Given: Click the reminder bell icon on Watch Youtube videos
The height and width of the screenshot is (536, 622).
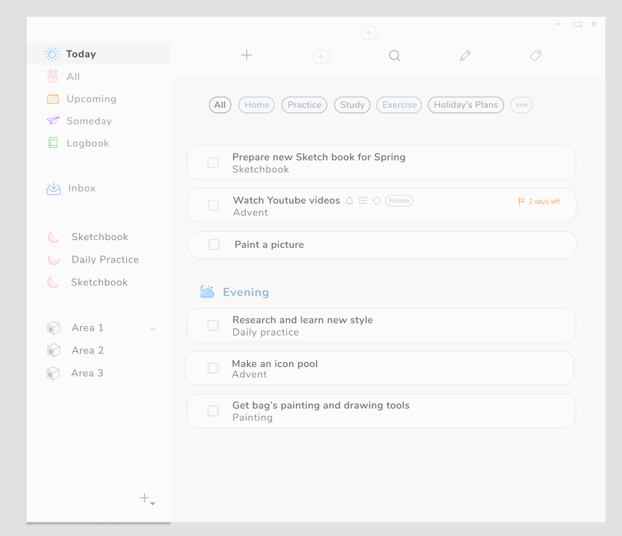Looking at the screenshot, I should (349, 200).
